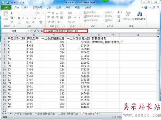Confirm formula with checkmark button

point(38,31)
